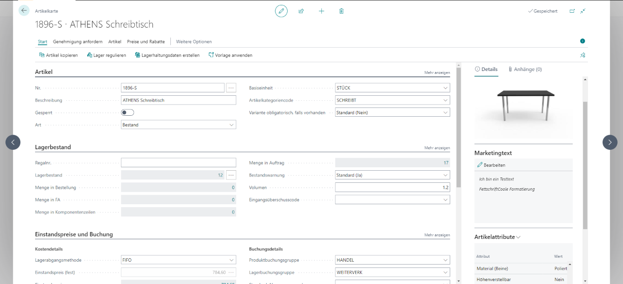Click the pin icon on action bar

583,55
